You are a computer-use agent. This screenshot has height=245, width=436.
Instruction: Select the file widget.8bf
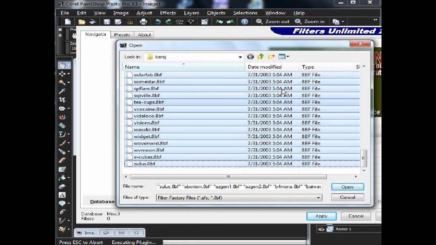[x=146, y=136]
